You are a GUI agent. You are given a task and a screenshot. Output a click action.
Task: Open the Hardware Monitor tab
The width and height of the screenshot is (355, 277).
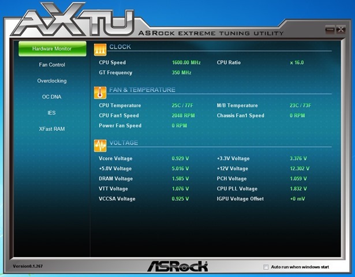tap(53, 48)
